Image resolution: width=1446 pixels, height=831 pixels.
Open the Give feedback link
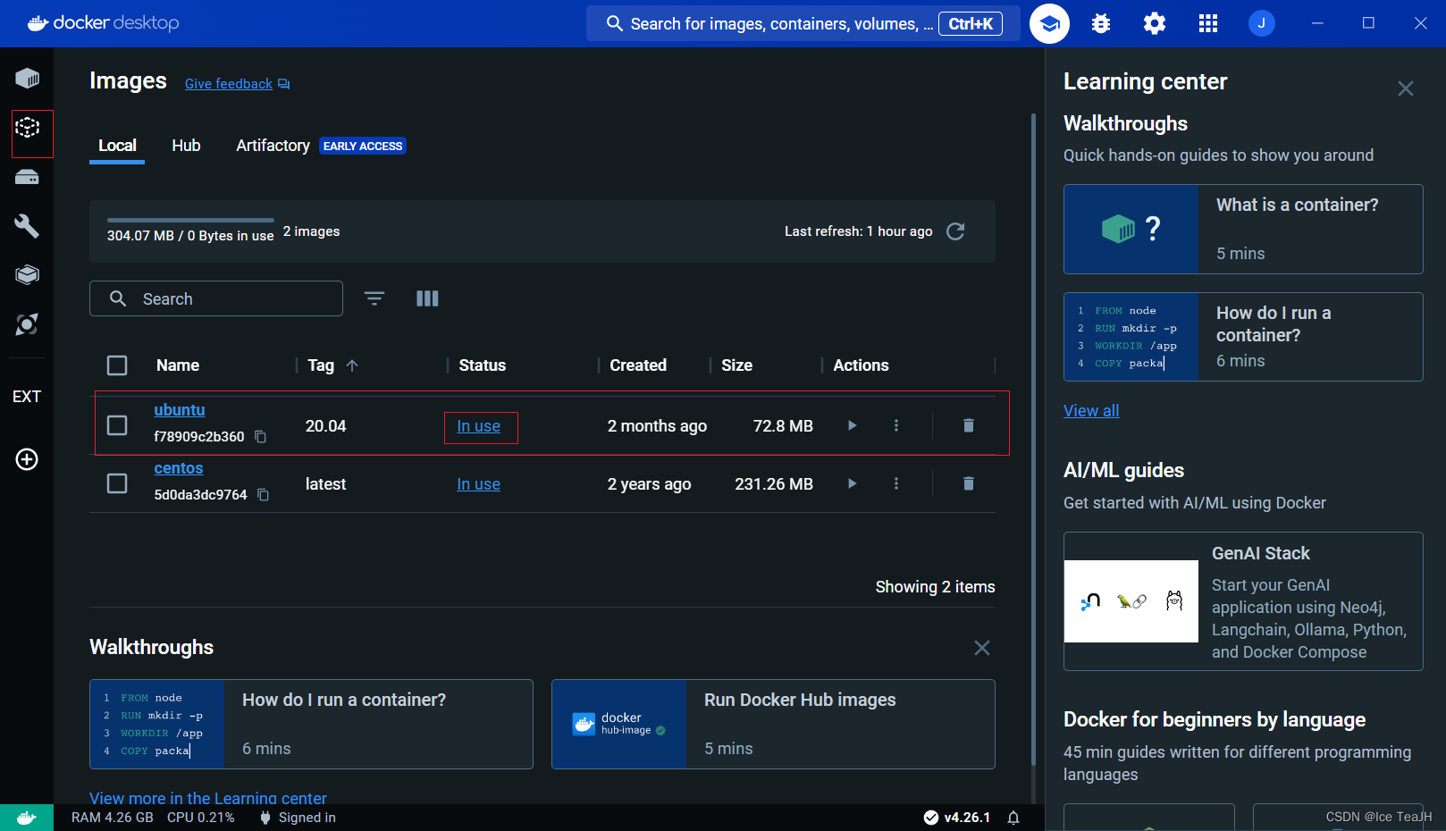pyautogui.click(x=228, y=83)
